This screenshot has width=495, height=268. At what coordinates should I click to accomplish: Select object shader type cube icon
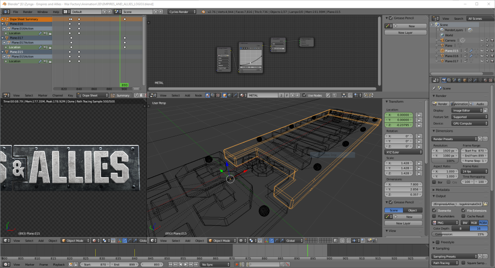click(x=224, y=95)
